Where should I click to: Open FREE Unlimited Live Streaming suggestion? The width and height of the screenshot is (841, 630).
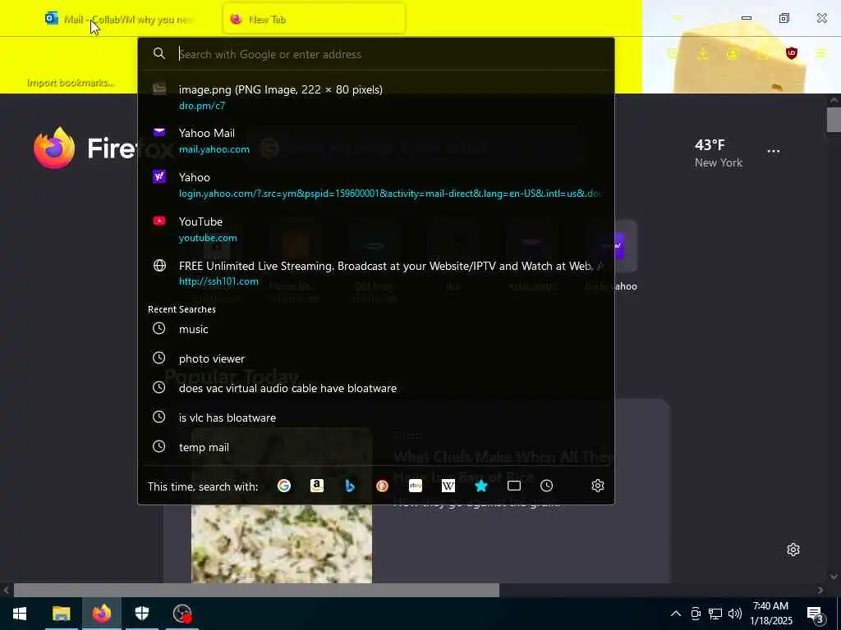(x=375, y=273)
